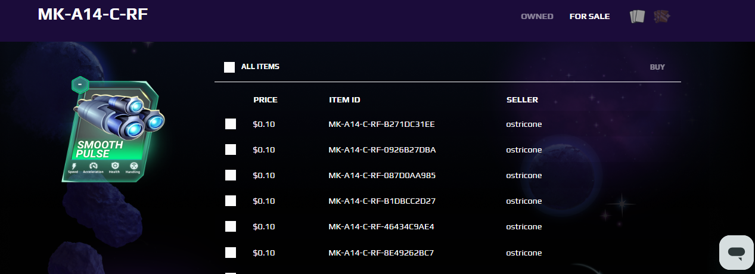Click the Health shield icon on card
Viewport: 755px width, 274px height.
tap(114, 166)
